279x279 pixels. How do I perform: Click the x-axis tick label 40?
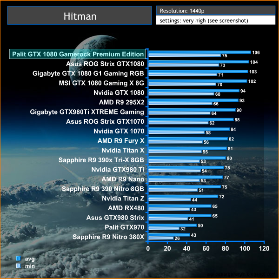coord(186,248)
